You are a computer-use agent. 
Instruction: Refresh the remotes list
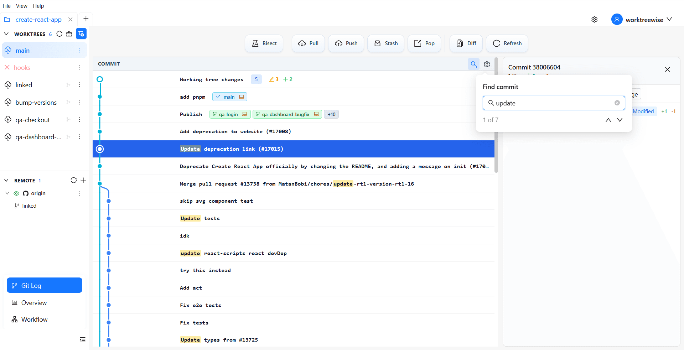click(74, 180)
